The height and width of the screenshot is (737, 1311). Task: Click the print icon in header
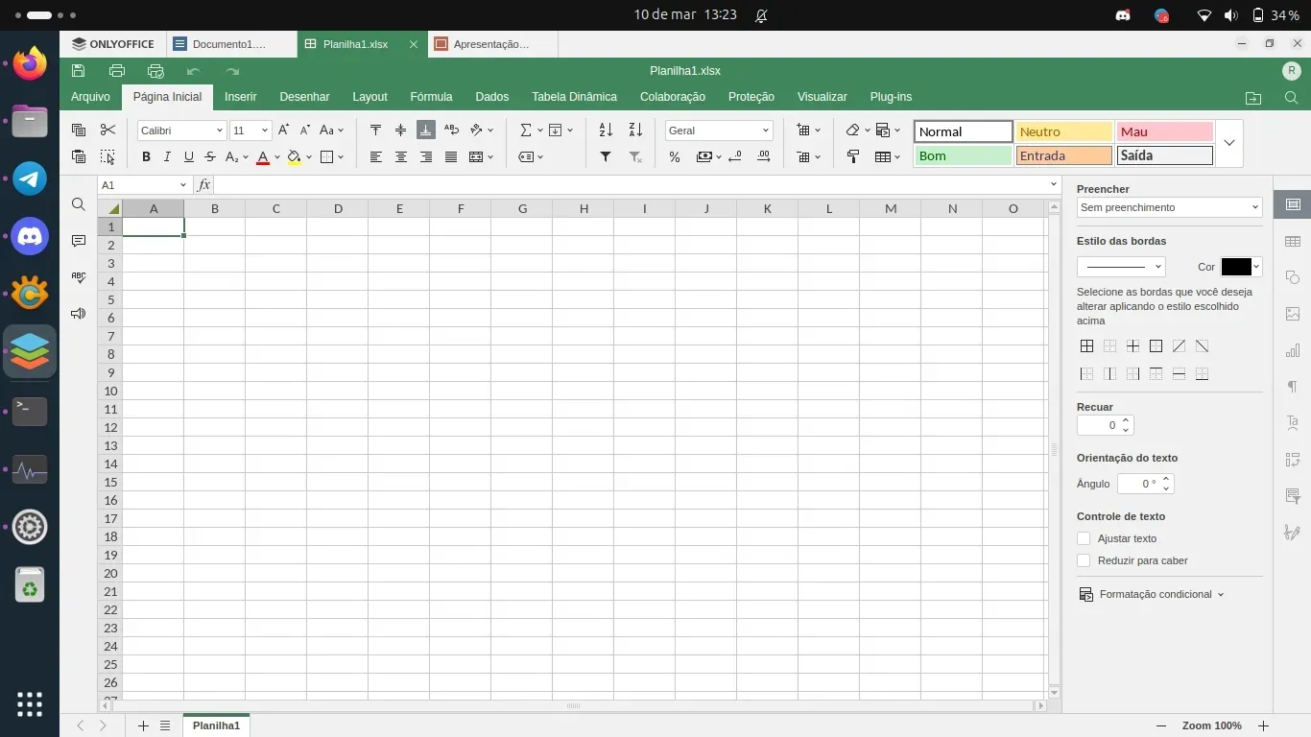[x=117, y=71]
